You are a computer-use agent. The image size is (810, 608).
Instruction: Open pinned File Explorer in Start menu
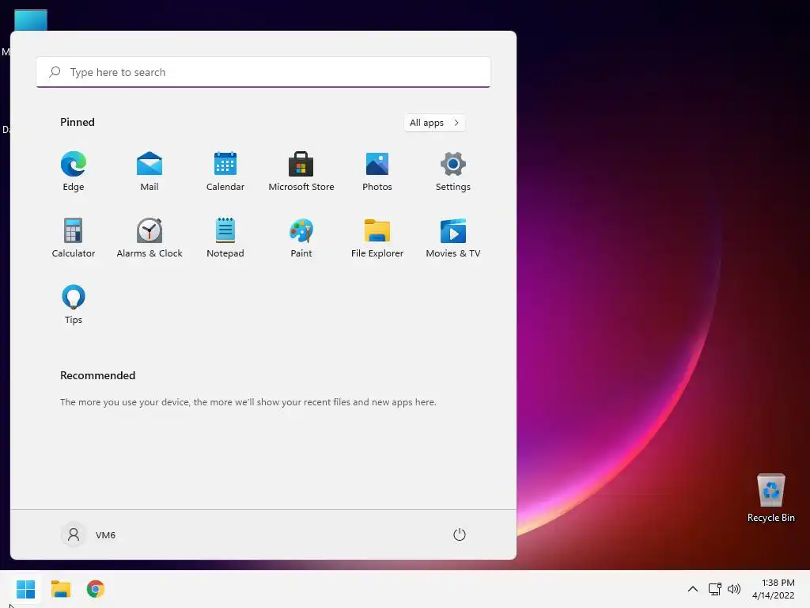click(x=377, y=237)
